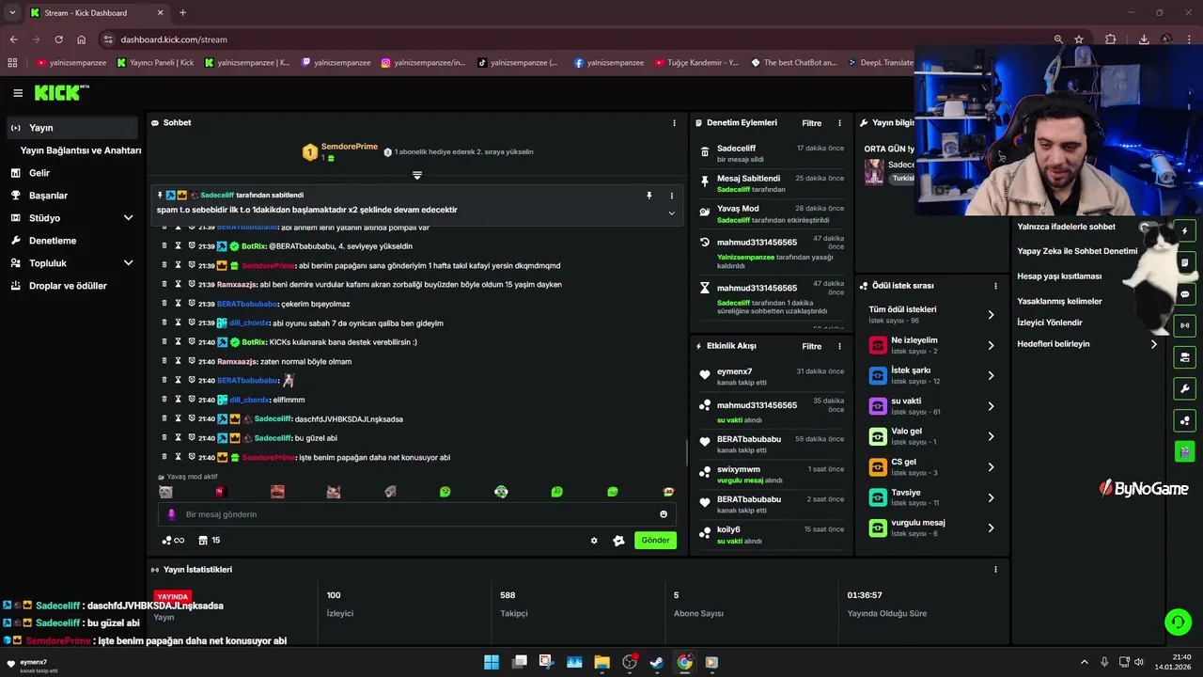Open the shop icon showing 15
This screenshot has height=677, width=1203.
(x=210, y=541)
